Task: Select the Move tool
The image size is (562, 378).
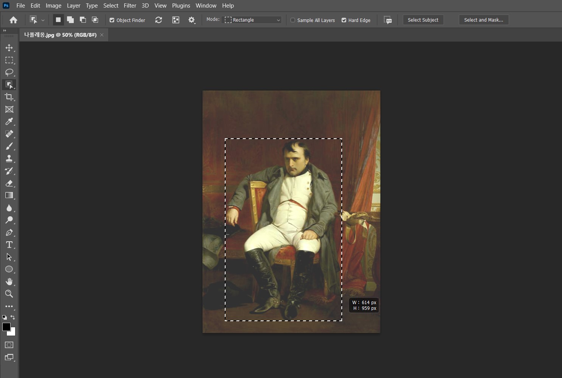Action: point(9,48)
